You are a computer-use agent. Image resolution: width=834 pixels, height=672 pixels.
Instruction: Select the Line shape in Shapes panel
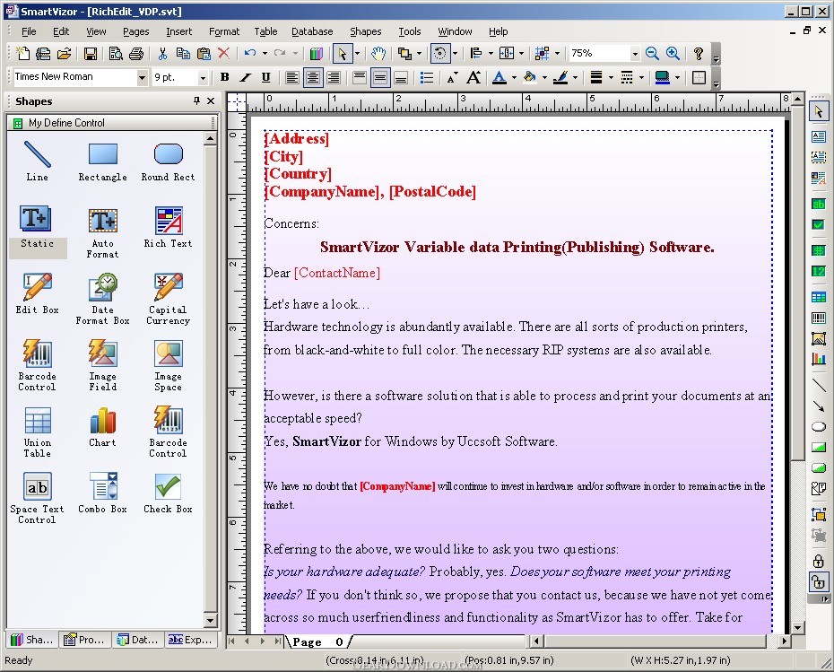38,161
